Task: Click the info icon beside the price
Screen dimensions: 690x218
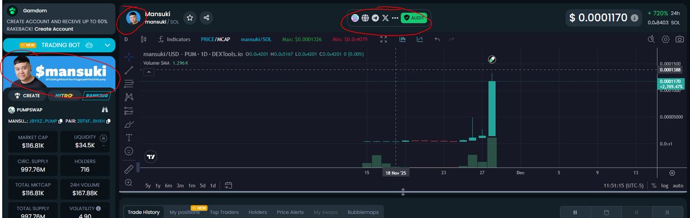Action: point(634,18)
